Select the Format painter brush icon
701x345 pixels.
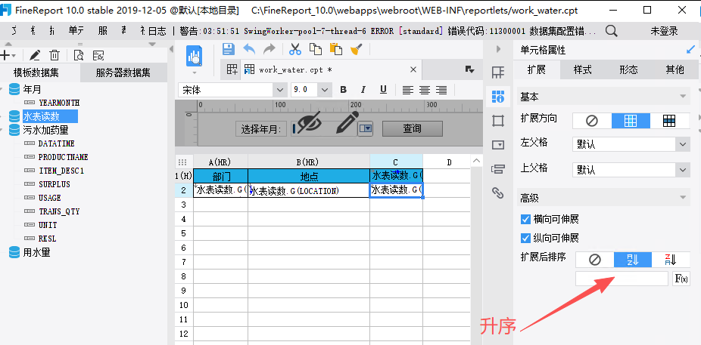click(357, 48)
